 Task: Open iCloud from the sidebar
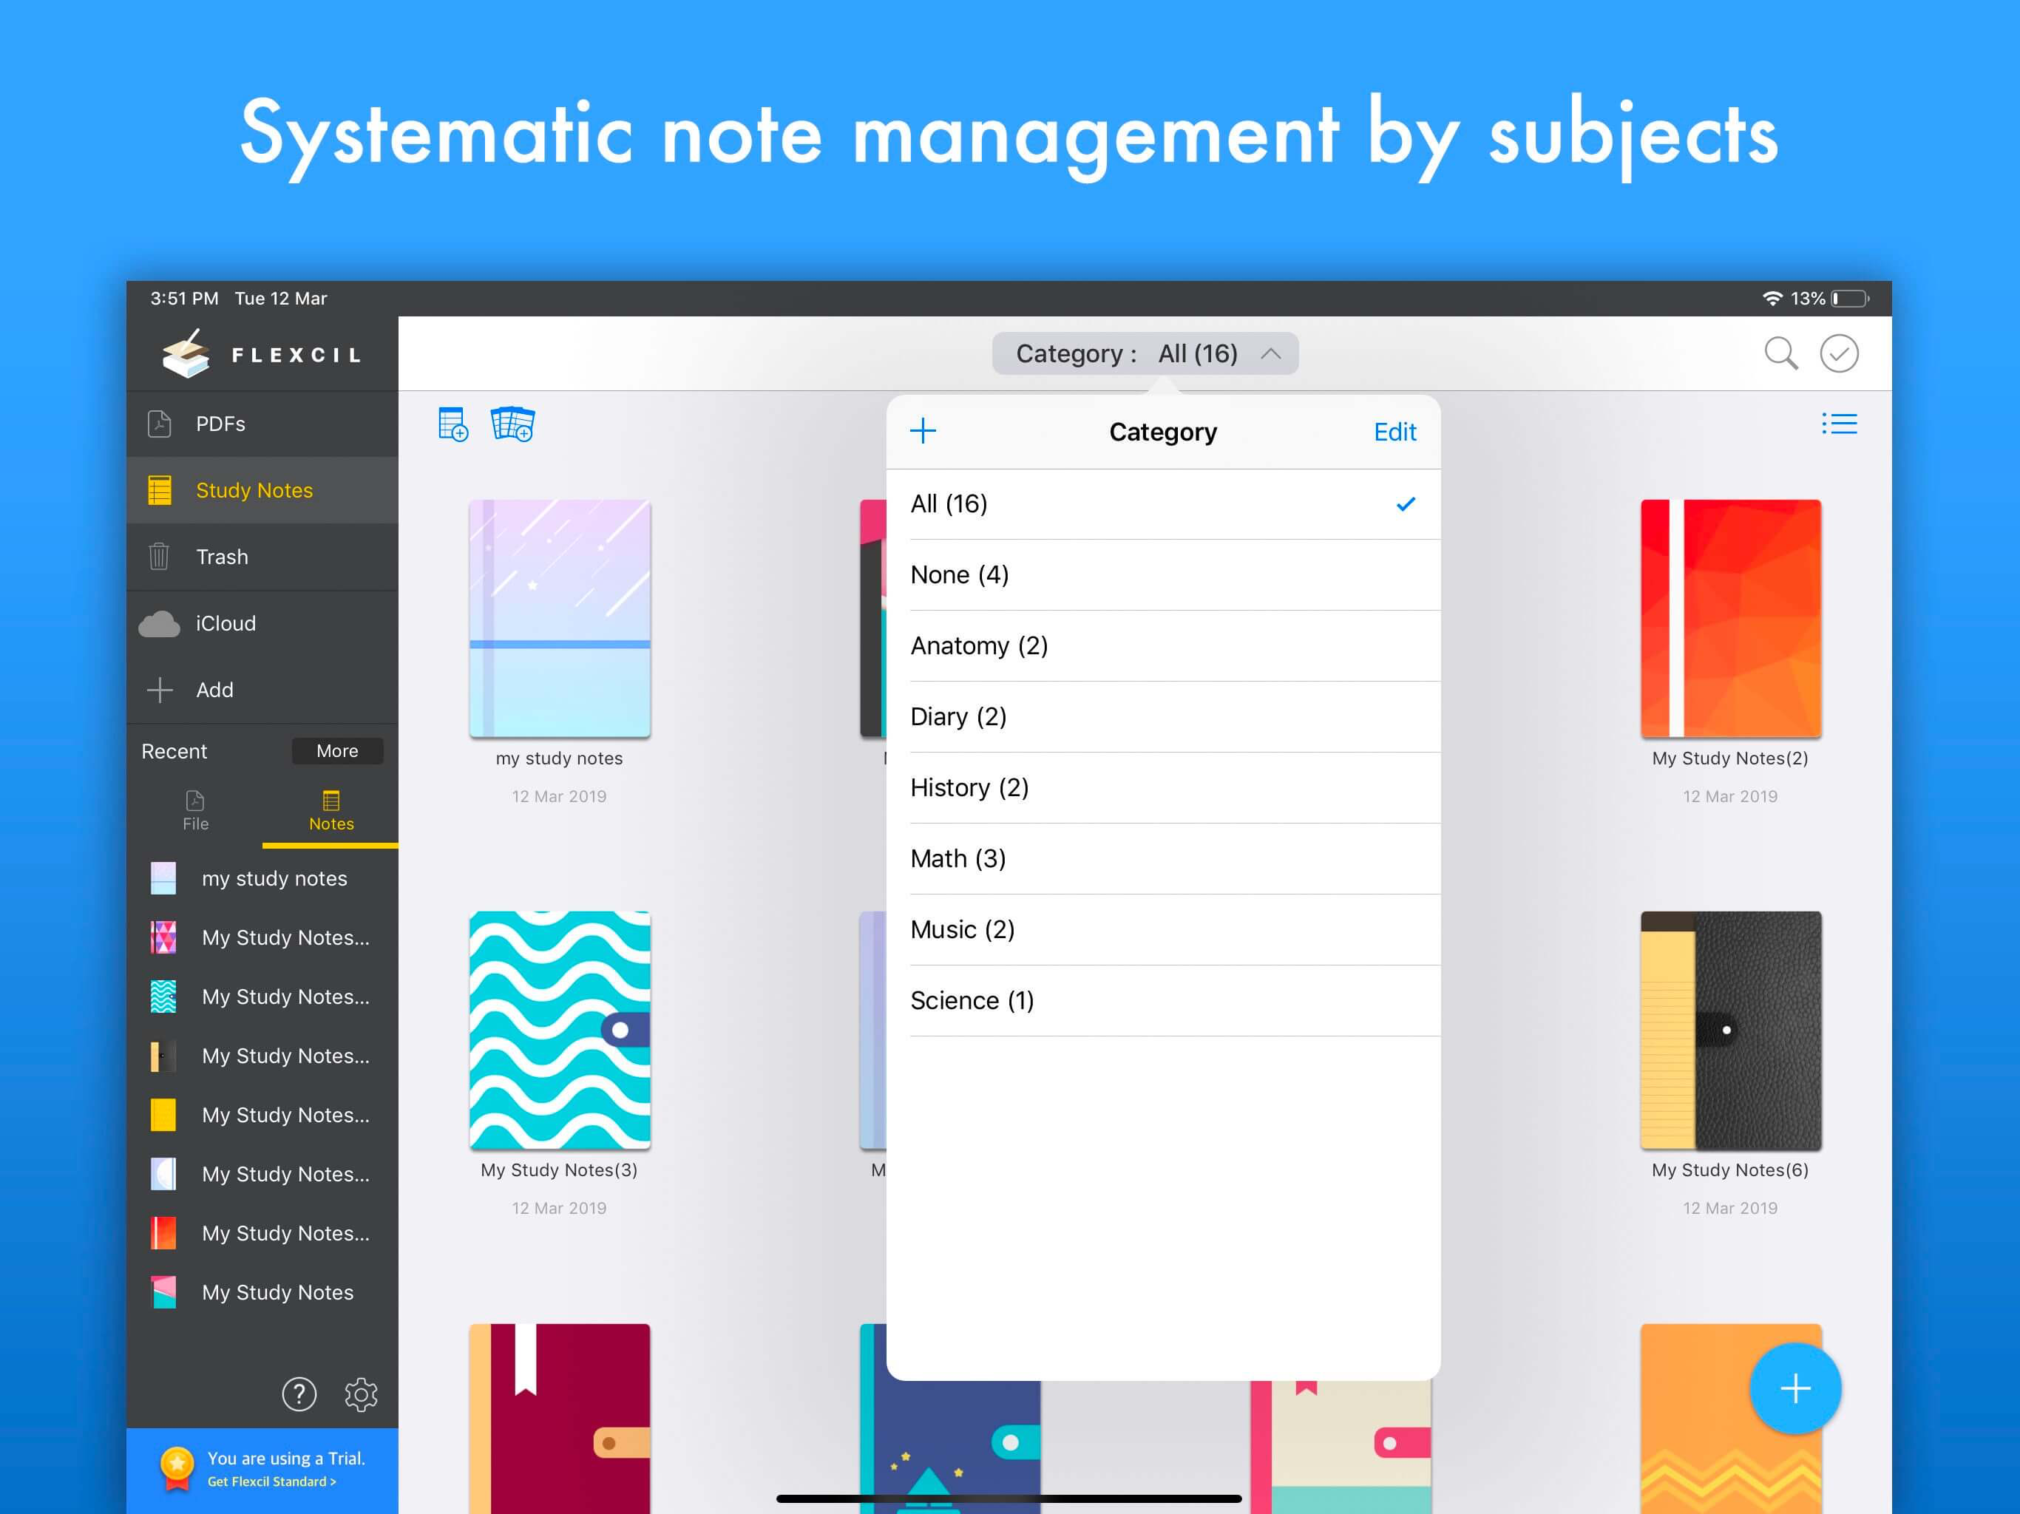226,624
